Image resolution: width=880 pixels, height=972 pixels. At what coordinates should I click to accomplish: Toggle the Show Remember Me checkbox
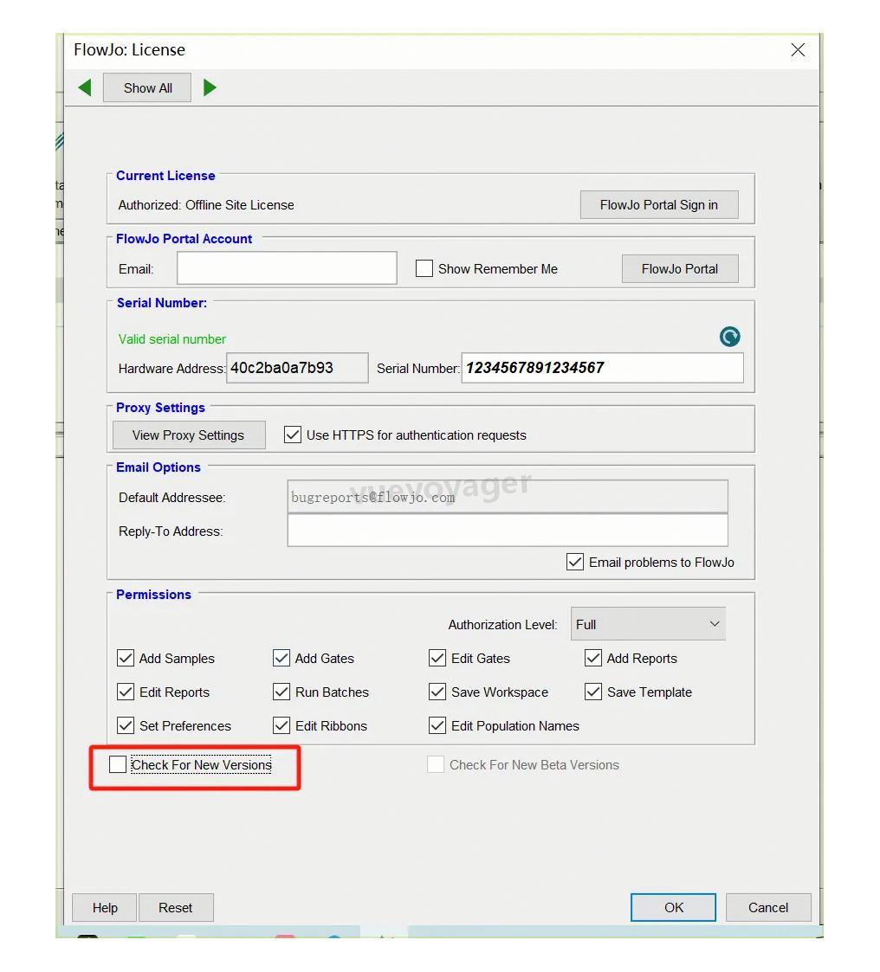[424, 268]
